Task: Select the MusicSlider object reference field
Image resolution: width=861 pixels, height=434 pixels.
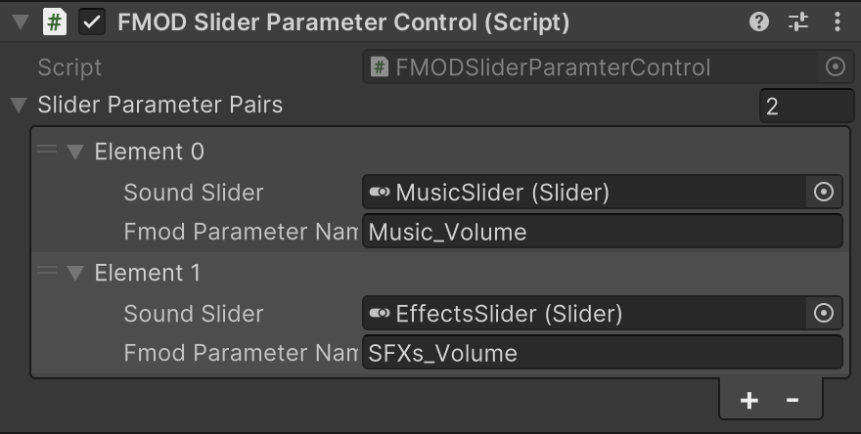Action: [x=582, y=193]
